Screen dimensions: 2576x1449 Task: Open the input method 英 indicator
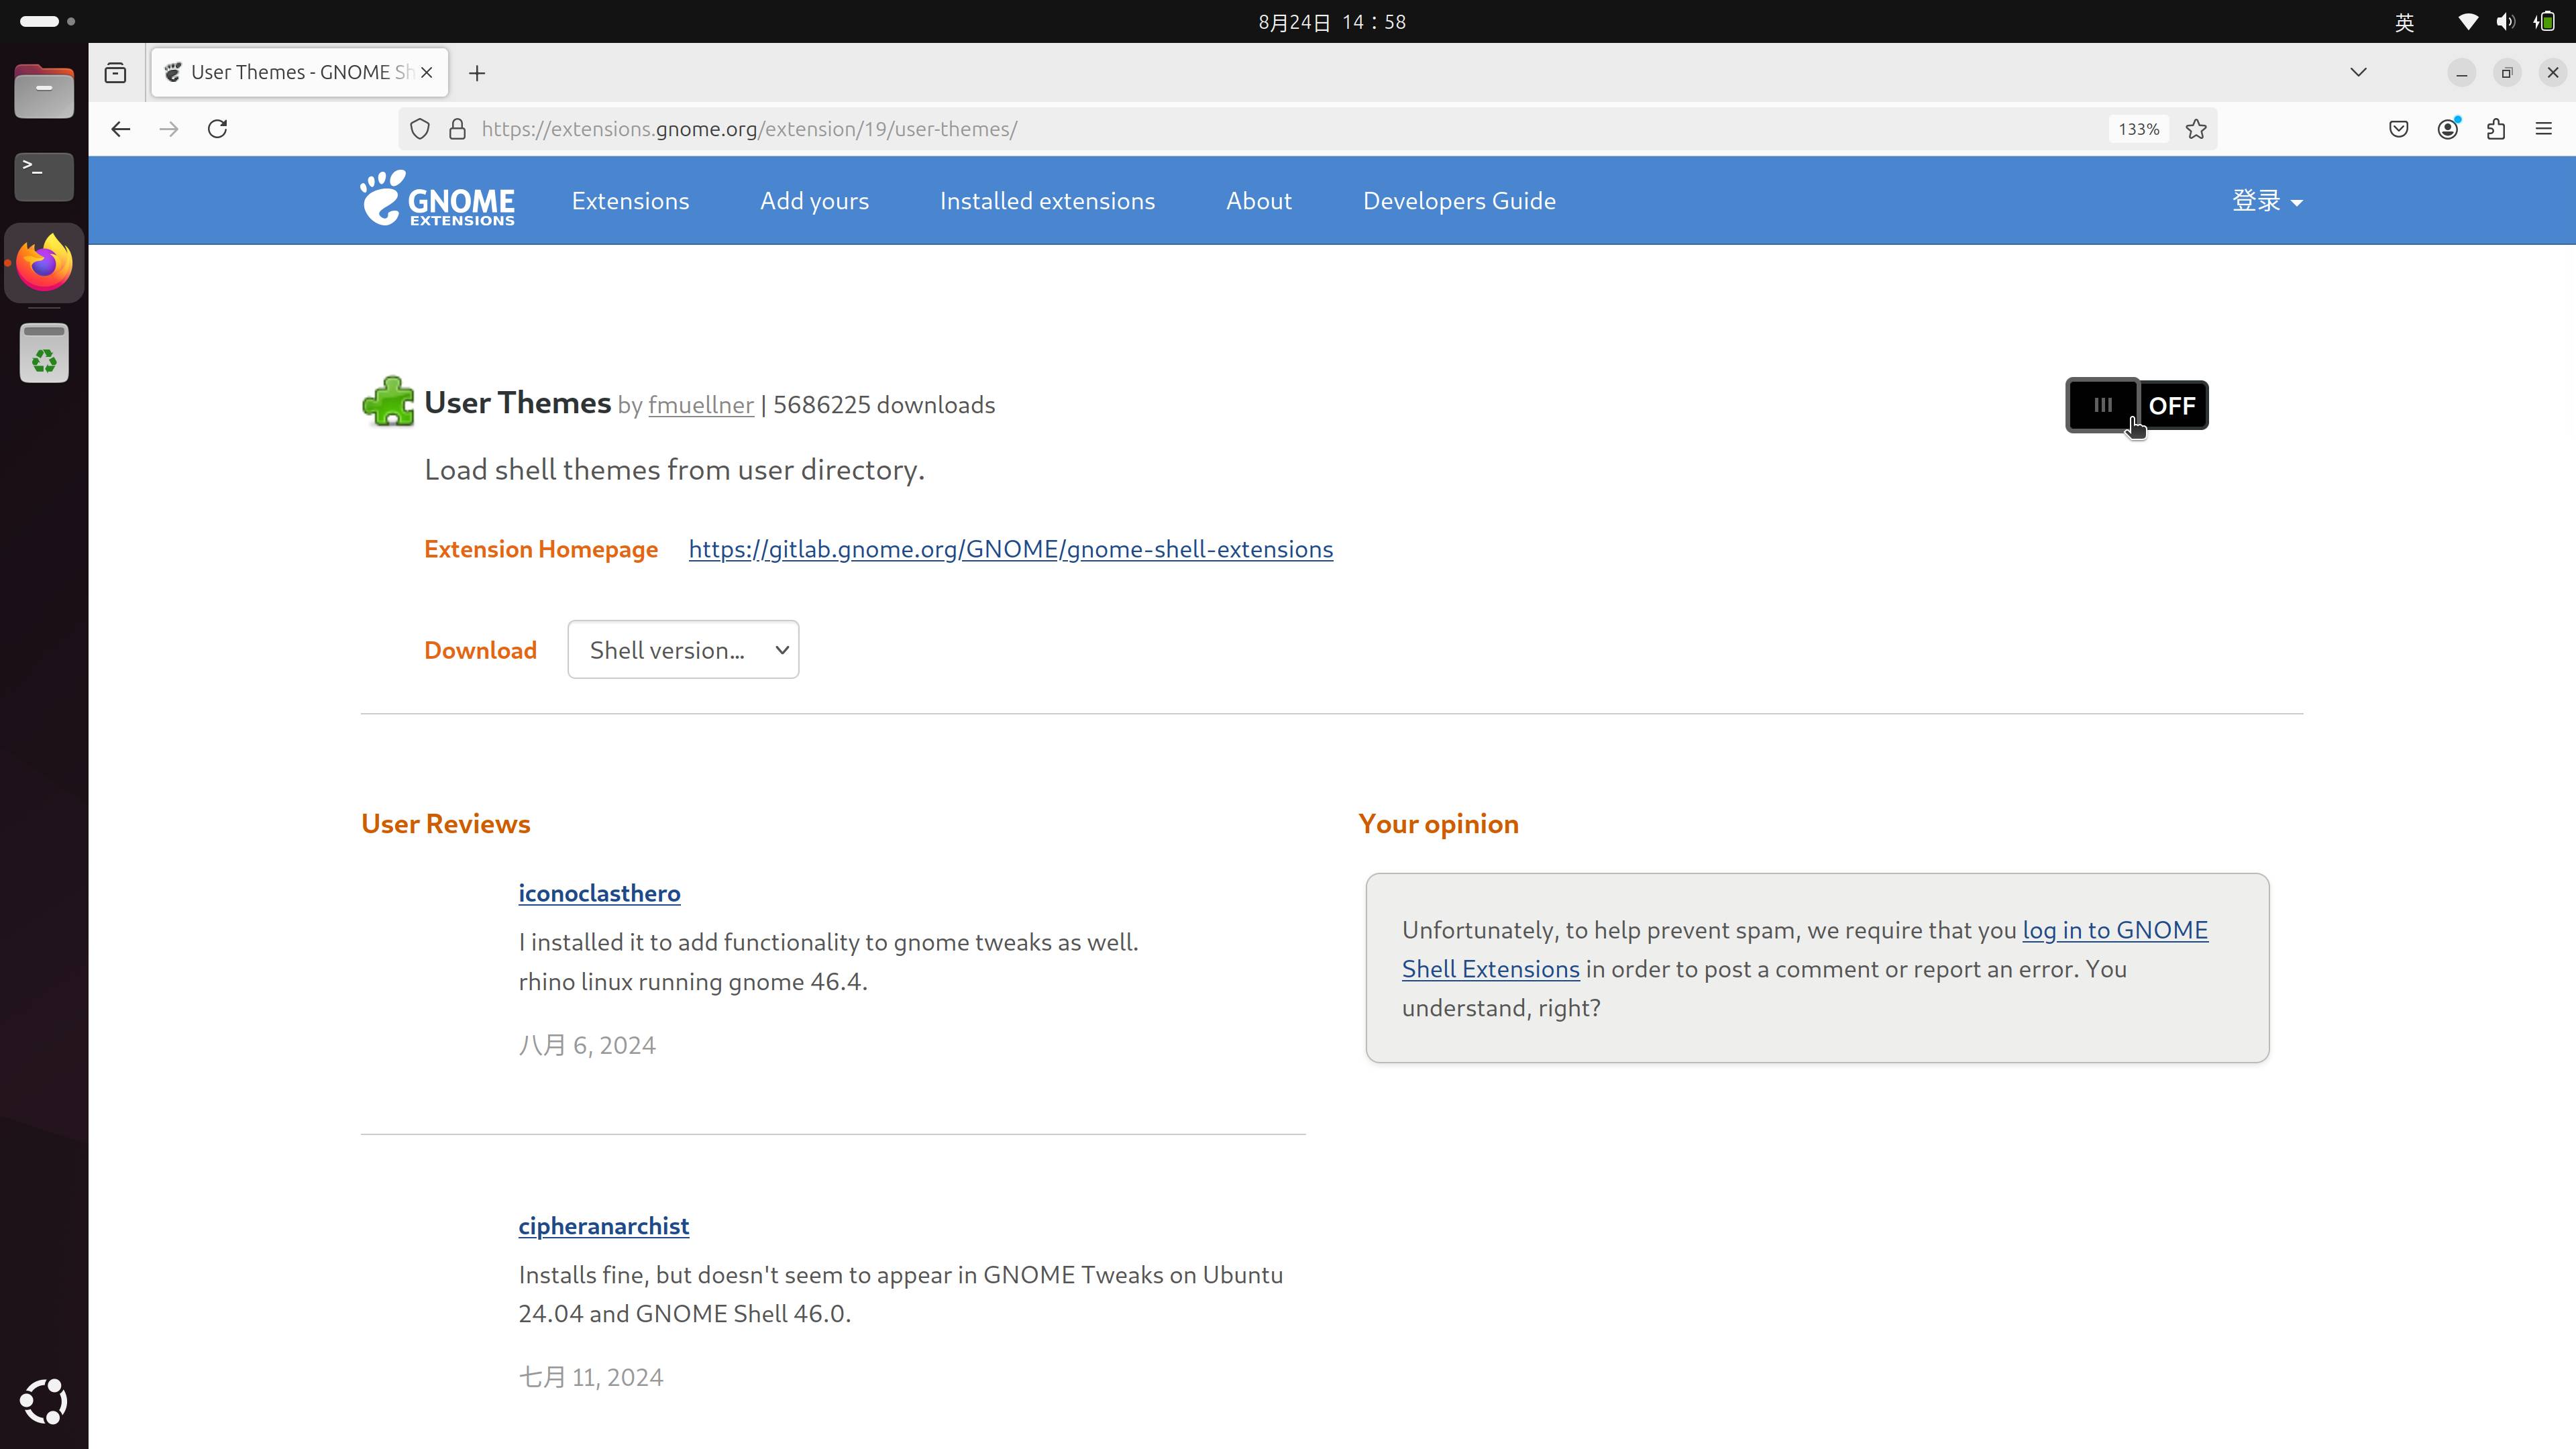click(x=2405, y=22)
